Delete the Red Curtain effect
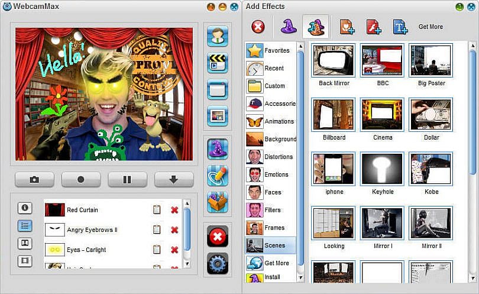The image size is (479, 294). [x=174, y=210]
